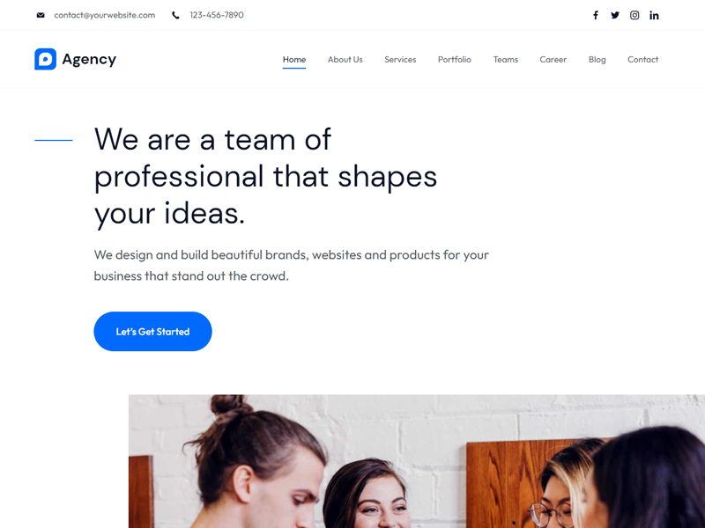Navigate to the Teams page
The height and width of the screenshot is (528, 705).
coord(505,59)
